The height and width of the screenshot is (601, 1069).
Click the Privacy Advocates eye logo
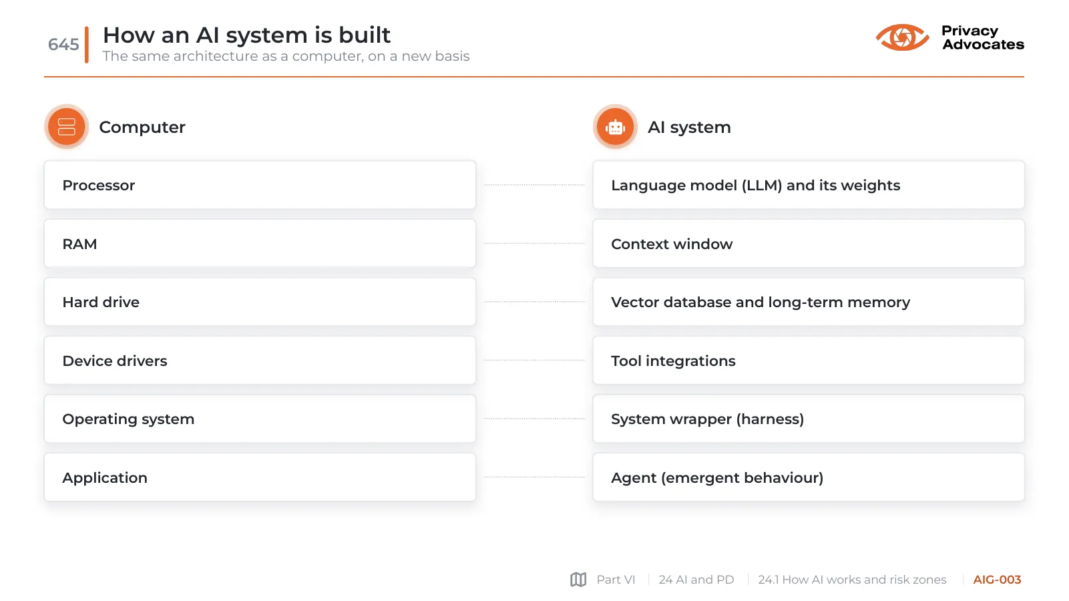[x=902, y=37]
